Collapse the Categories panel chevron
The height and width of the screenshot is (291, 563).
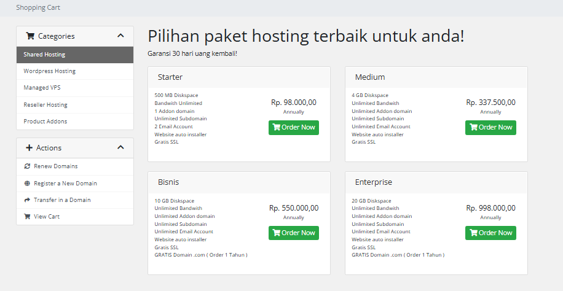[x=120, y=36]
